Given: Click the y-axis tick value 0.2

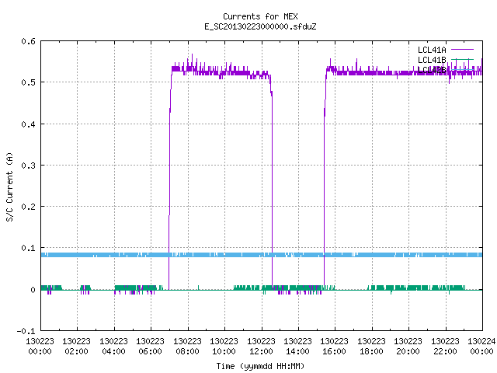Looking at the screenshot, I should click(28, 207).
